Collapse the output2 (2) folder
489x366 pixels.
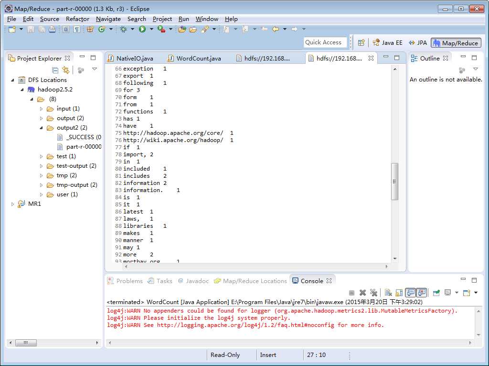pos(41,128)
